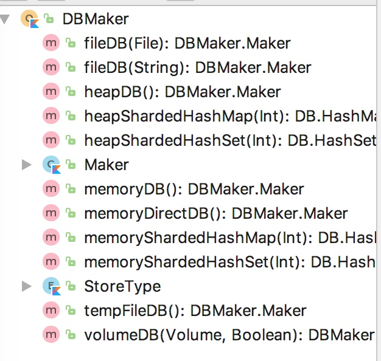
Task: Click method icon beside memoryDB()
Action: tap(51, 189)
